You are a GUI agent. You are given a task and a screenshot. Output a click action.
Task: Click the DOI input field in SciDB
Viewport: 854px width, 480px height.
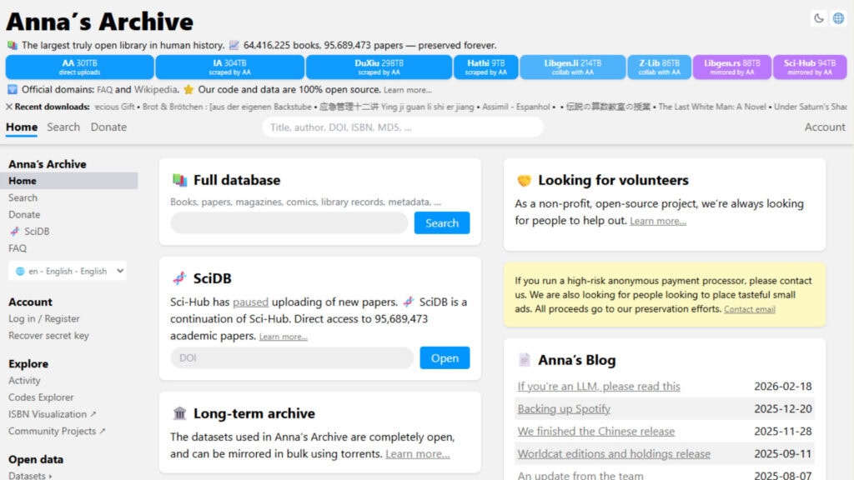point(292,358)
